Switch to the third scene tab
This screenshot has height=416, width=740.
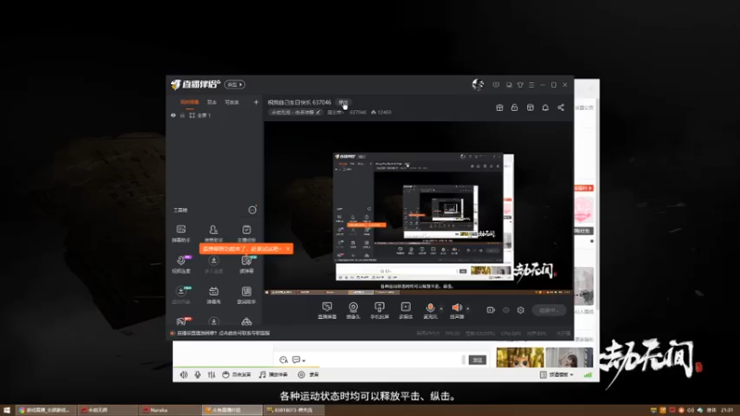tap(232, 102)
